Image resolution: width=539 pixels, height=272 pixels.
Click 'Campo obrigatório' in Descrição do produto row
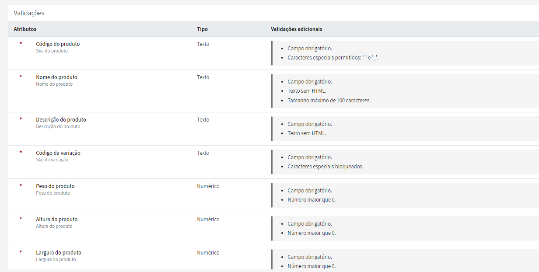point(310,124)
